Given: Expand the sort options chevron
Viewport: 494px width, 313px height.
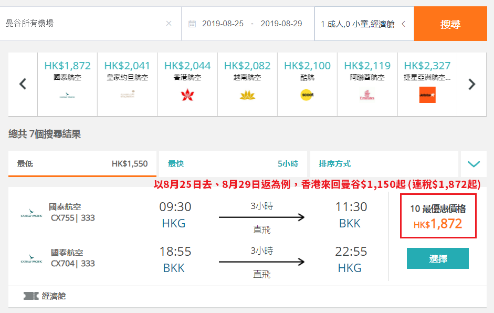Looking at the screenshot, I should [x=474, y=164].
